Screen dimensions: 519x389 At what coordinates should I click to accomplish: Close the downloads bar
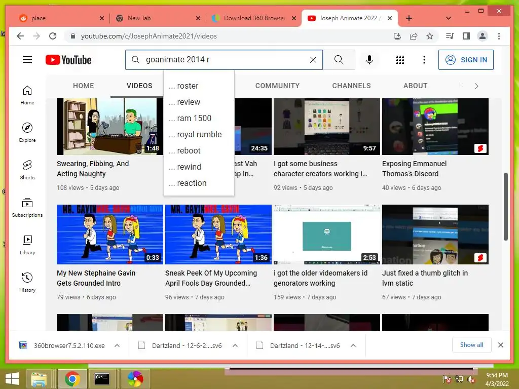click(x=500, y=345)
